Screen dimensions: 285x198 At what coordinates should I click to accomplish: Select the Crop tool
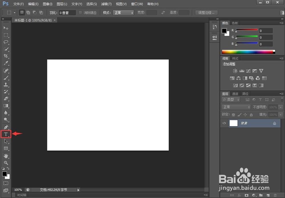pyautogui.click(x=6, y=56)
